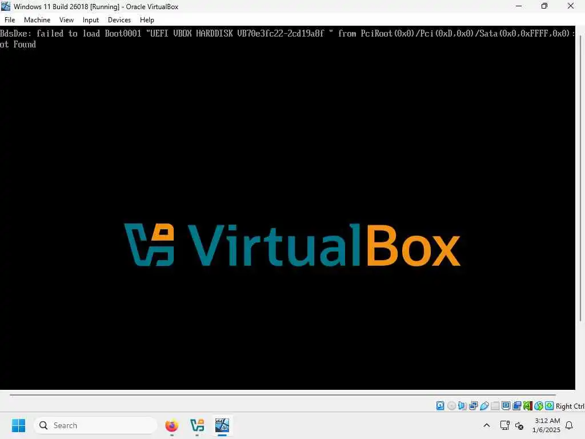Click the shared folders status icon

coord(495,406)
